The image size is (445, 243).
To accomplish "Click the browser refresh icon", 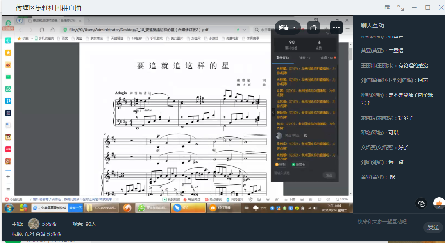I will pyautogui.click(x=42, y=30).
